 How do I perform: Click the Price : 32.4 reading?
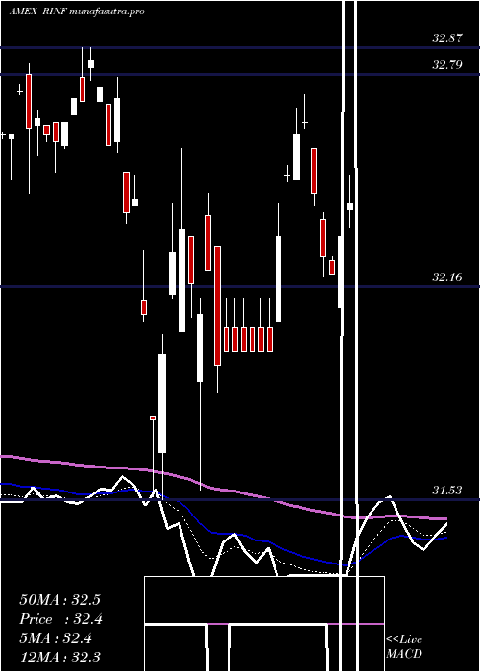pos(60,619)
